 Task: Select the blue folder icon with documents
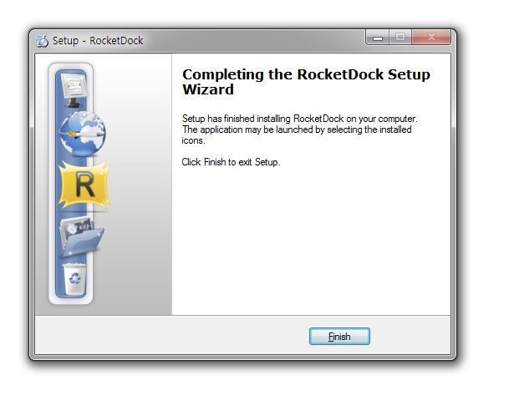pos(82,236)
